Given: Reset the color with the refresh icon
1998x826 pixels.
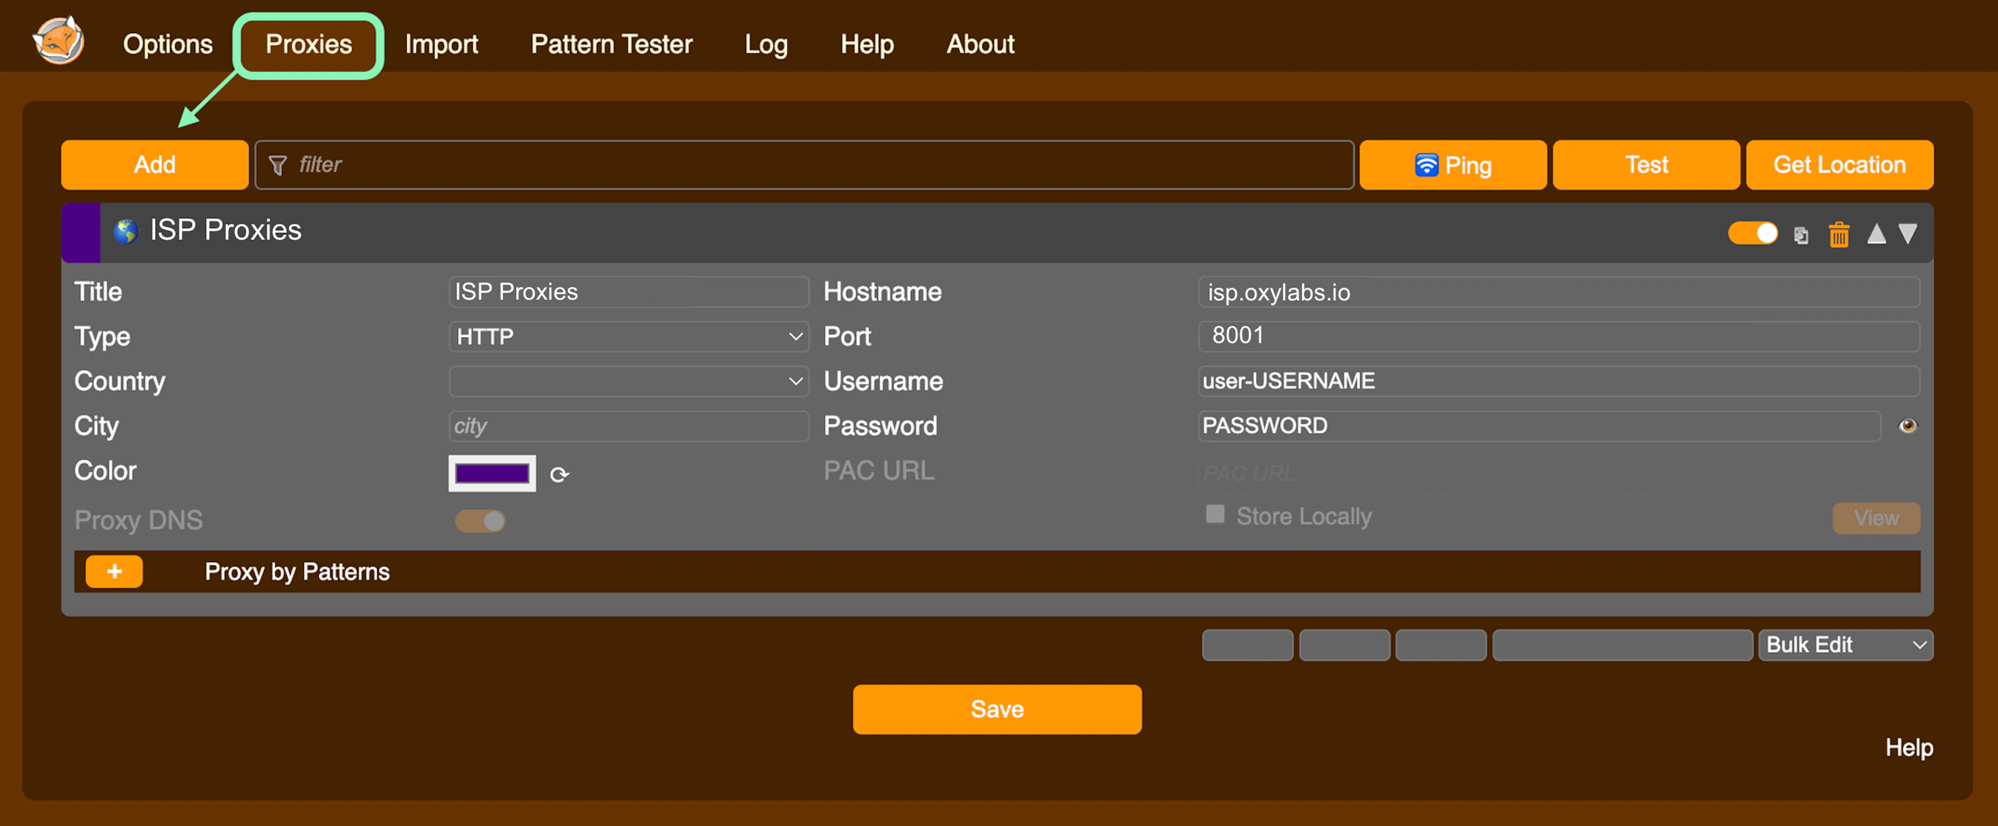Looking at the screenshot, I should click(x=559, y=474).
